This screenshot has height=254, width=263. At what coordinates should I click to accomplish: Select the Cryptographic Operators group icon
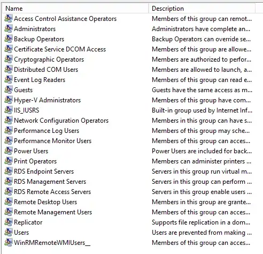coord(9,59)
